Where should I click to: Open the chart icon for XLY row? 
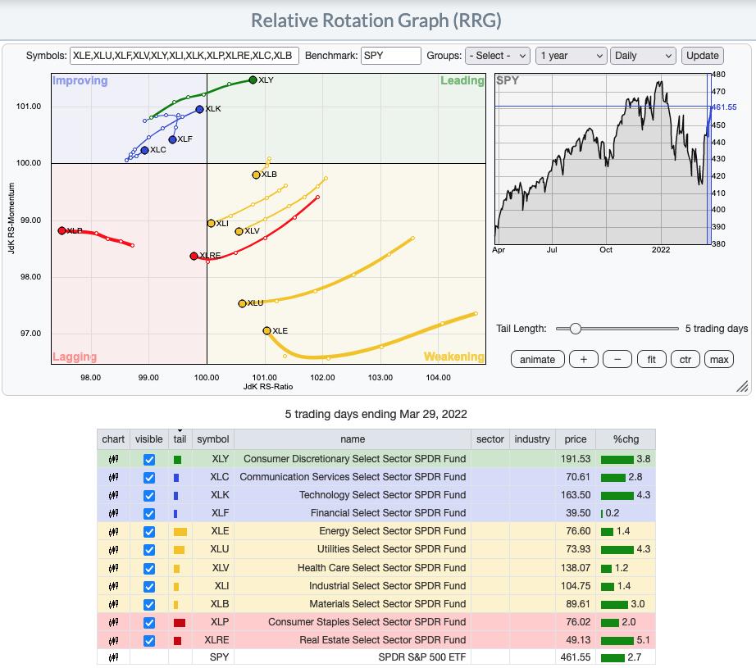tap(113, 459)
